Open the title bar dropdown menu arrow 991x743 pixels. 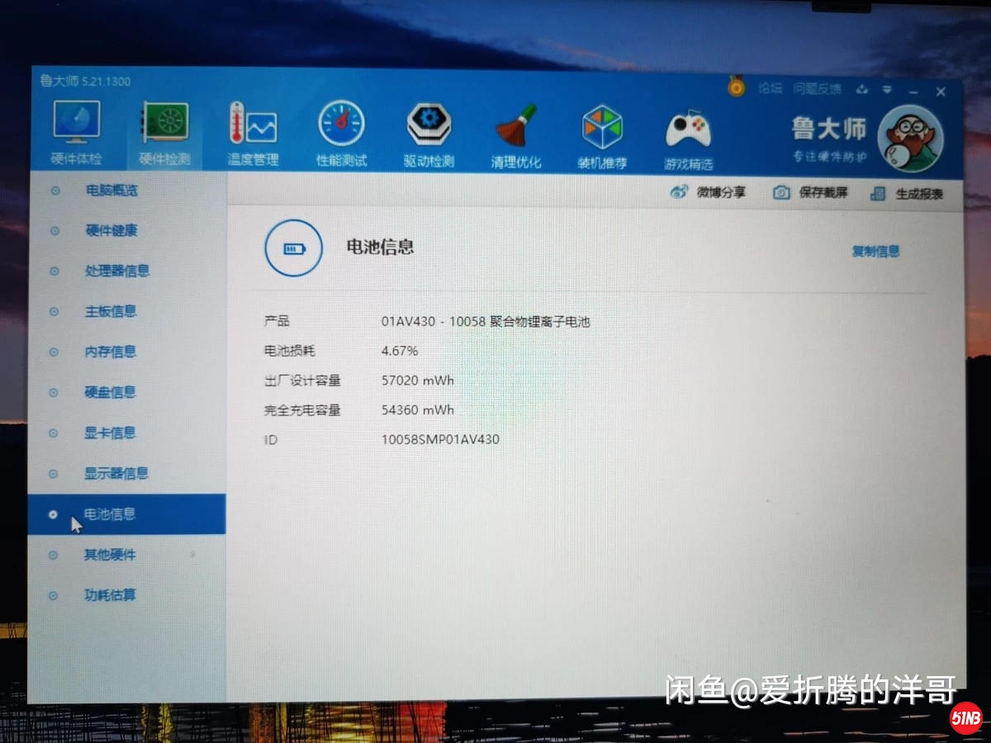pos(887,90)
